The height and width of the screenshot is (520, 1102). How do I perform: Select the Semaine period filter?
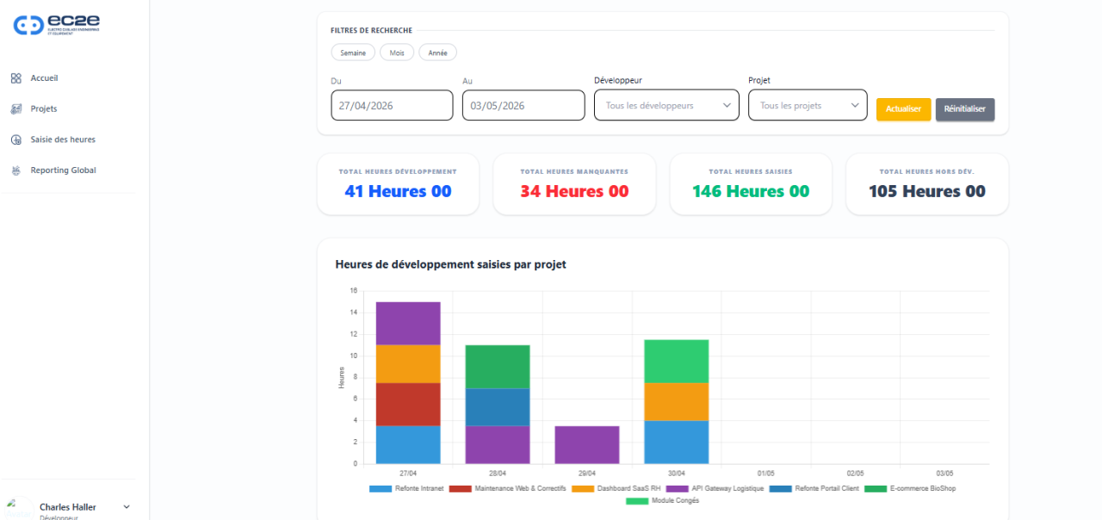[x=353, y=53]
